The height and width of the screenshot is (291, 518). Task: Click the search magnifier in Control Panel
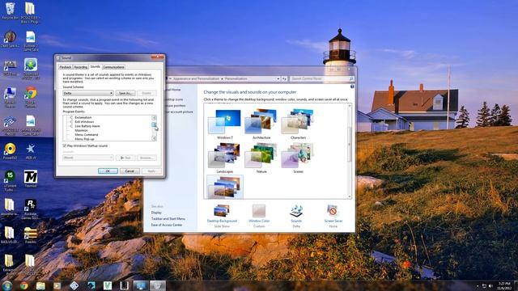(351, 79)
